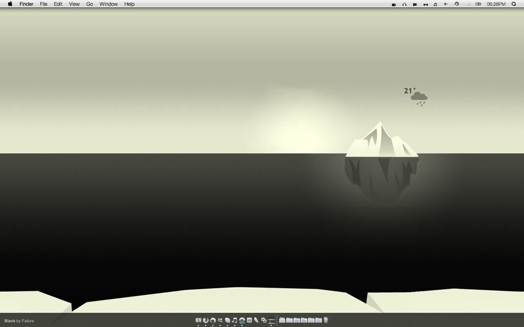The height and width of the screenshot is (327, 524).
Task: Click the dim signal bars icon
Action: point(468,4)
